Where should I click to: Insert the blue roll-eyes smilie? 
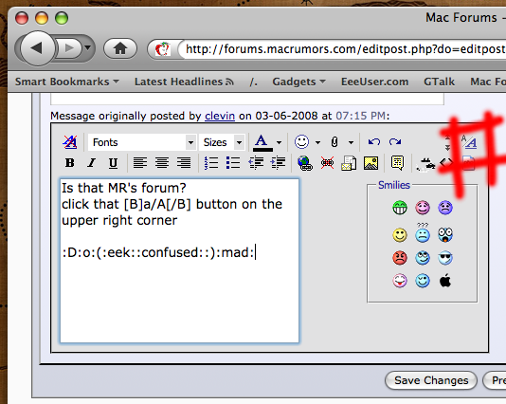pyautogui.click(x=423, y=258)
